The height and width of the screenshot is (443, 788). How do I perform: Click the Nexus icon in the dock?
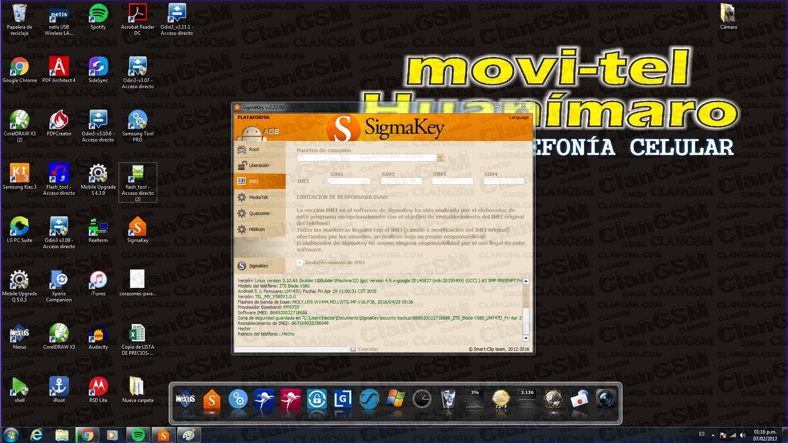pyautogui.click(x=185, y=399)
